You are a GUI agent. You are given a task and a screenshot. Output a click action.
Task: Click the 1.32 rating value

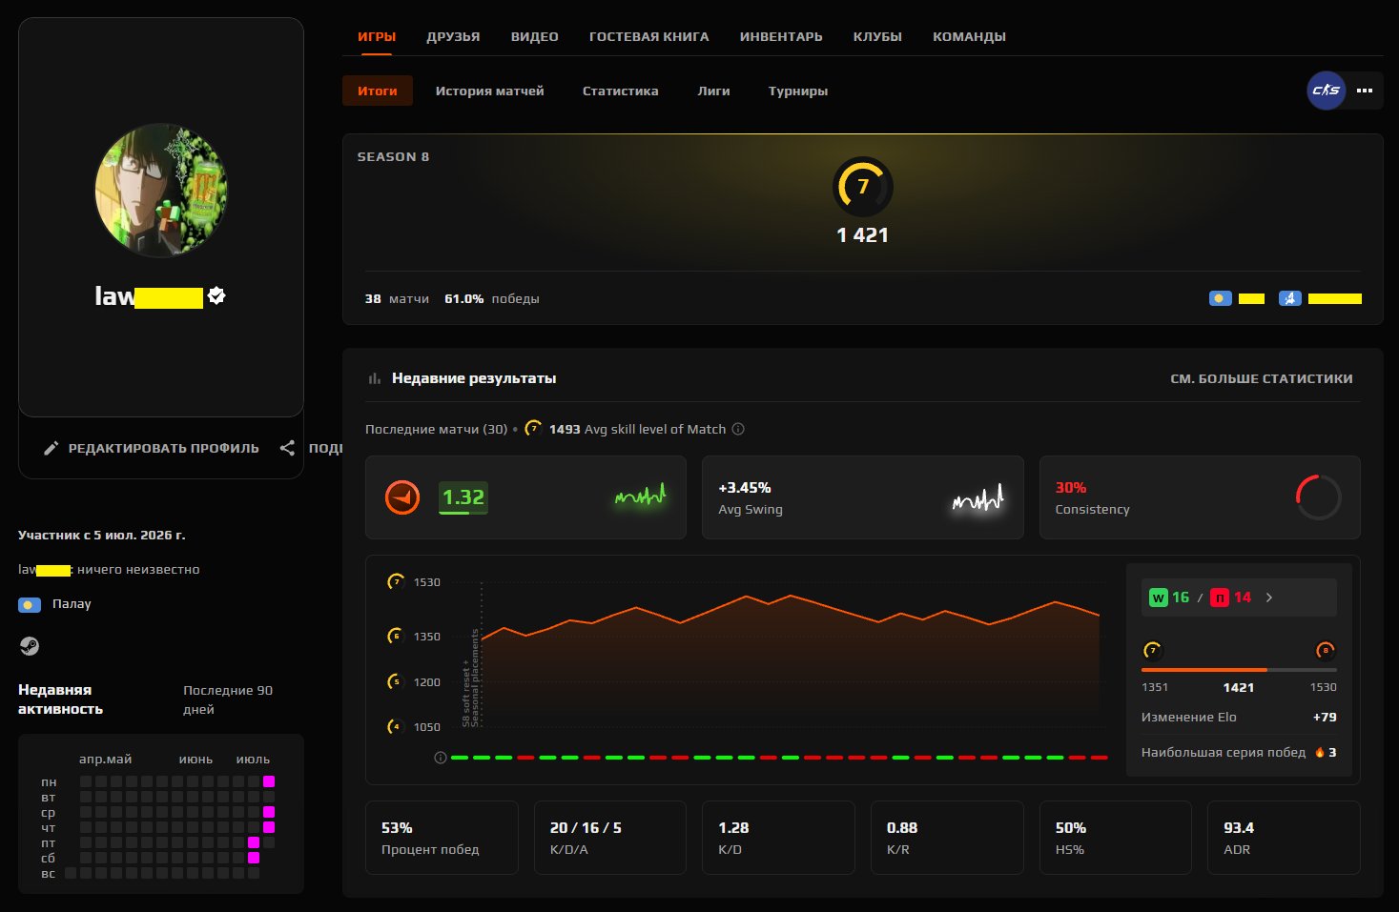pos(463,497)
